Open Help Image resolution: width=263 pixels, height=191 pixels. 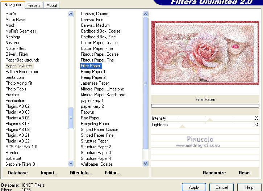[x=249, y=187]
